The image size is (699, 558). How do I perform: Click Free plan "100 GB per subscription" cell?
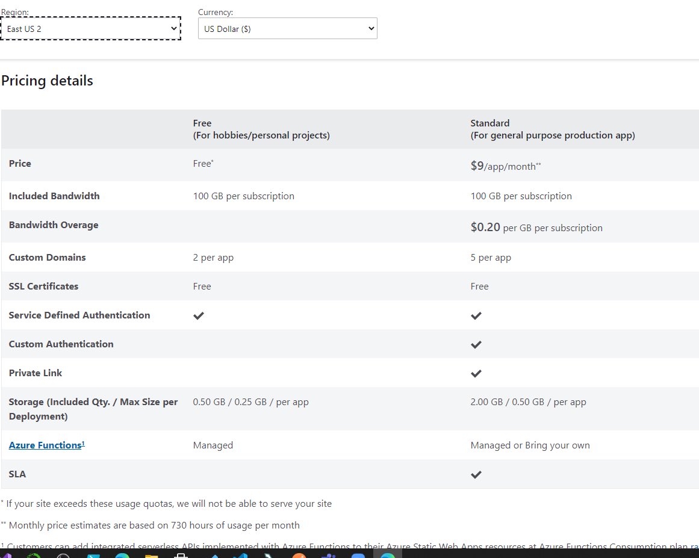point(243,196)
